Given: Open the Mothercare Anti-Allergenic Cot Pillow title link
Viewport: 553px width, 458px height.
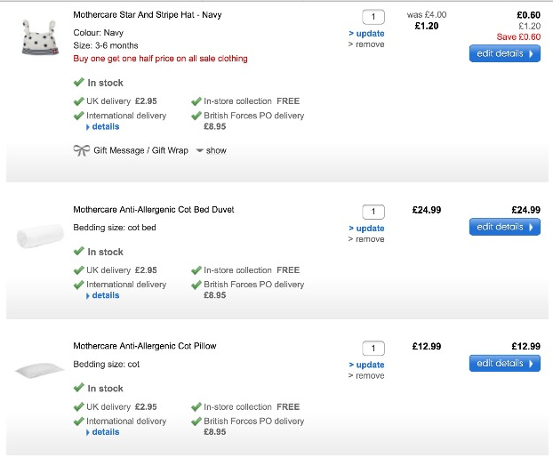Looking at the screenshot, I should click(x=144, y=346).
